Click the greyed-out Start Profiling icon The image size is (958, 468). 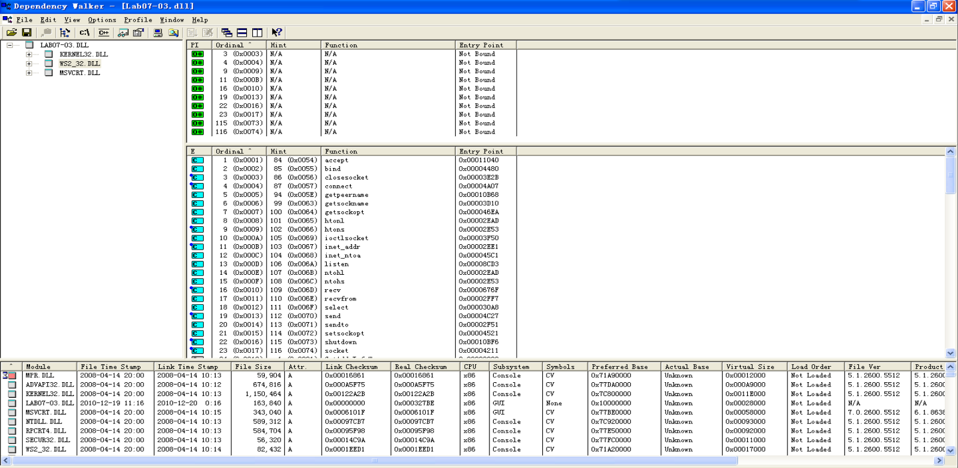(192, 32)
